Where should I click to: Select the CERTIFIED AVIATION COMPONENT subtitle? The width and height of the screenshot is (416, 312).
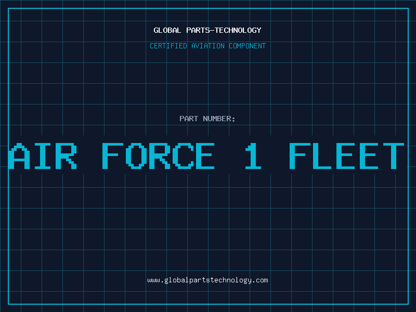[207, 46]
